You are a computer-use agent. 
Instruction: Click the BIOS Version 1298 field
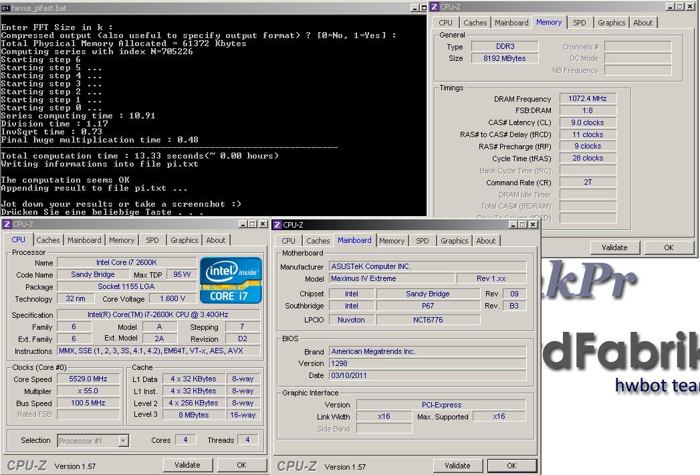(x=427, y=363)
